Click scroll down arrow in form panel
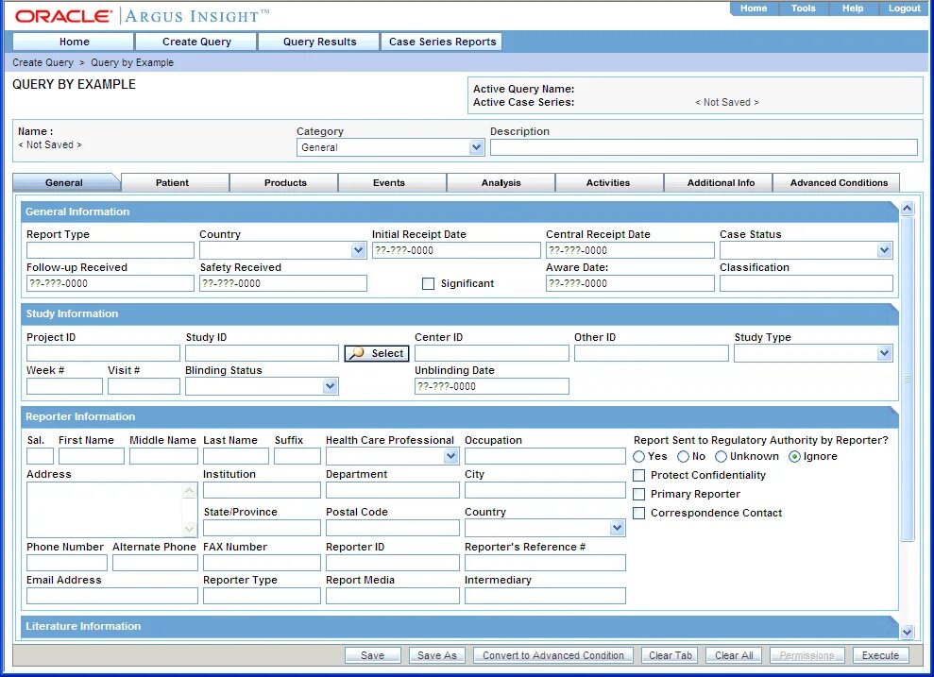 click(907, 633)
